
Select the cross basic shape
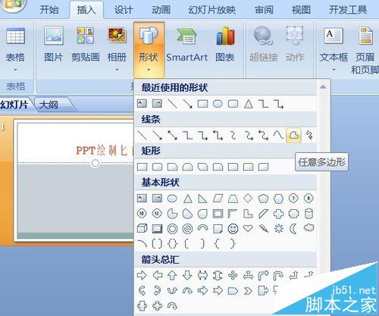pyautogui.click(x=278, y=214)
